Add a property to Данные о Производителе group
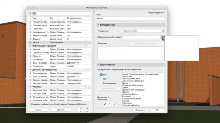Image resolution: width=220 pixels, height=123 pixels. point(86,70)
